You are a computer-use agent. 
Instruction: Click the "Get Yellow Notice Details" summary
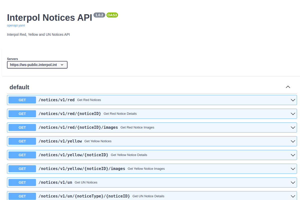pyautogui.click(x=129, y=155)
